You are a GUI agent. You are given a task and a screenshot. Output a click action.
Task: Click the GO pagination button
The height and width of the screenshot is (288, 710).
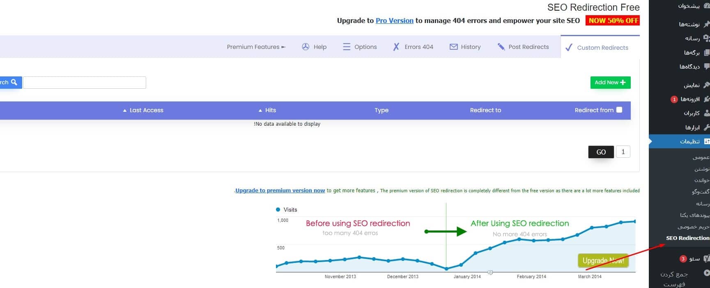click(x=601, y=152)
